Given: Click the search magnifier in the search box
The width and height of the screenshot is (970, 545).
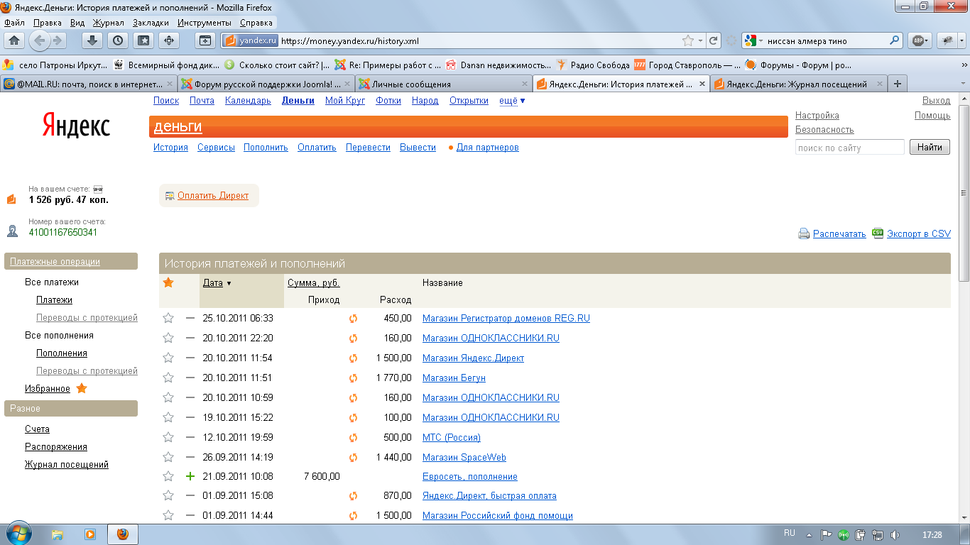Looking at the screenshot, I should [895, 41].
